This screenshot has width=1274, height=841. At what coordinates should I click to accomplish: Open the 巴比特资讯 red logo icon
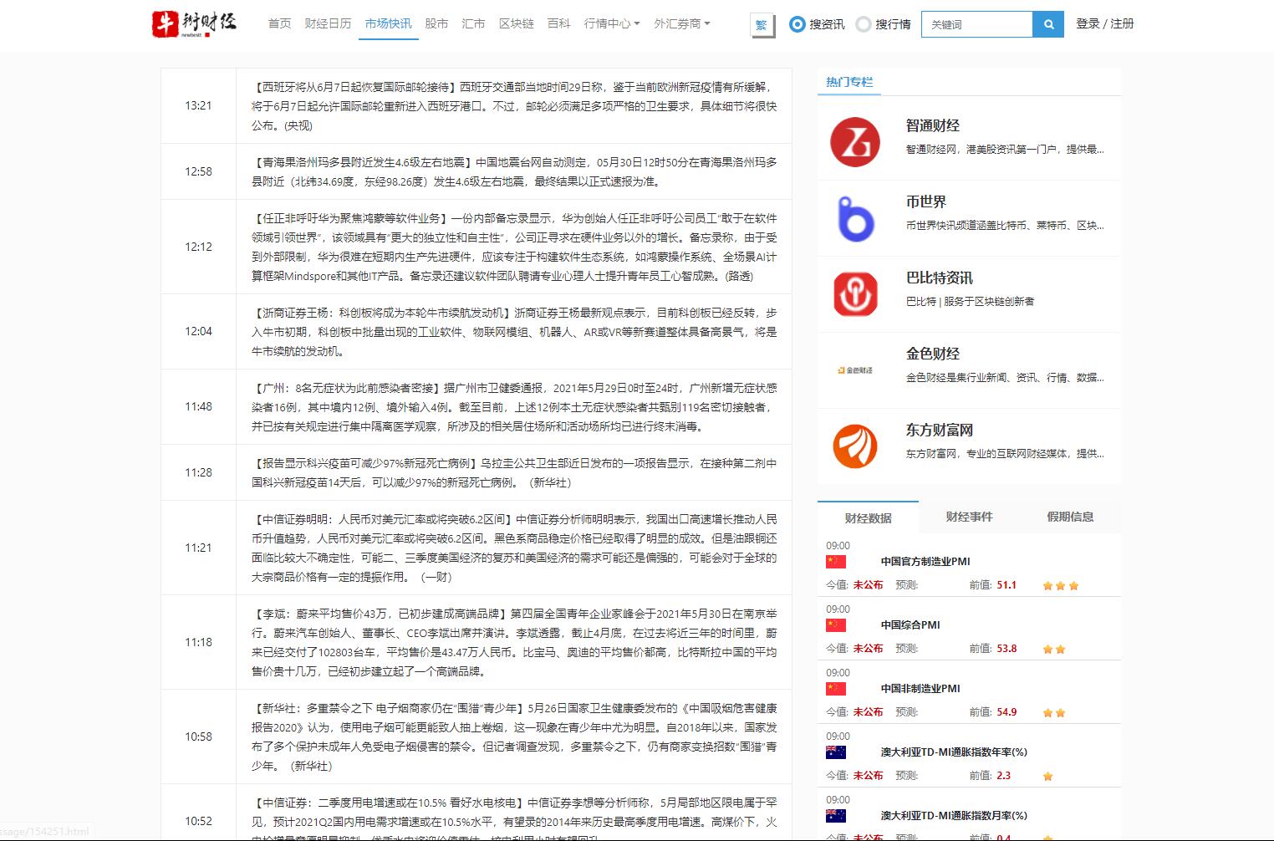click(854, 294)
